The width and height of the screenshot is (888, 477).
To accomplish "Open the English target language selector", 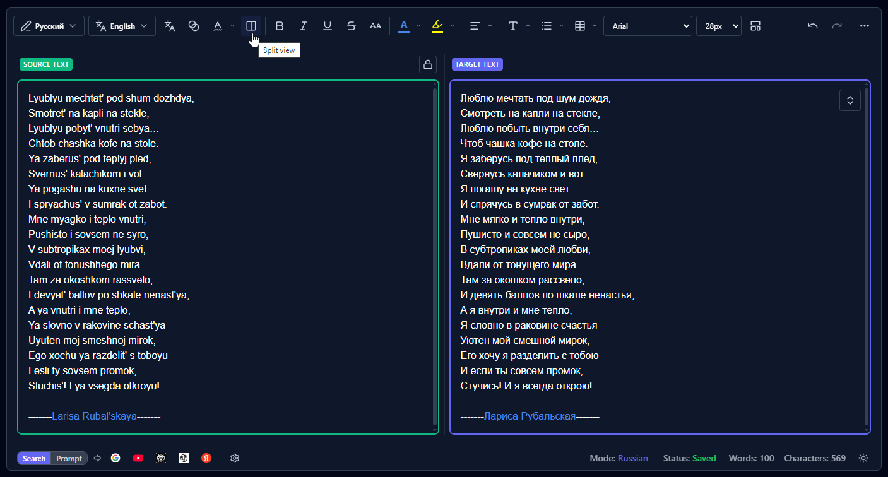I will tap(122, 26).
